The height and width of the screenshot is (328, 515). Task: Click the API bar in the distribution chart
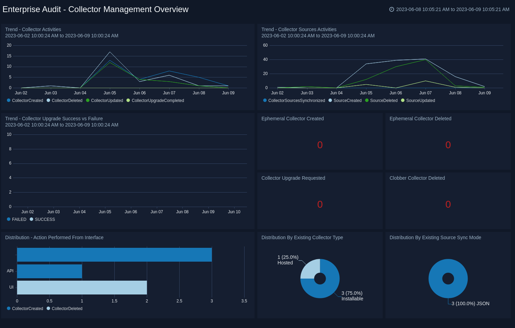49,271
